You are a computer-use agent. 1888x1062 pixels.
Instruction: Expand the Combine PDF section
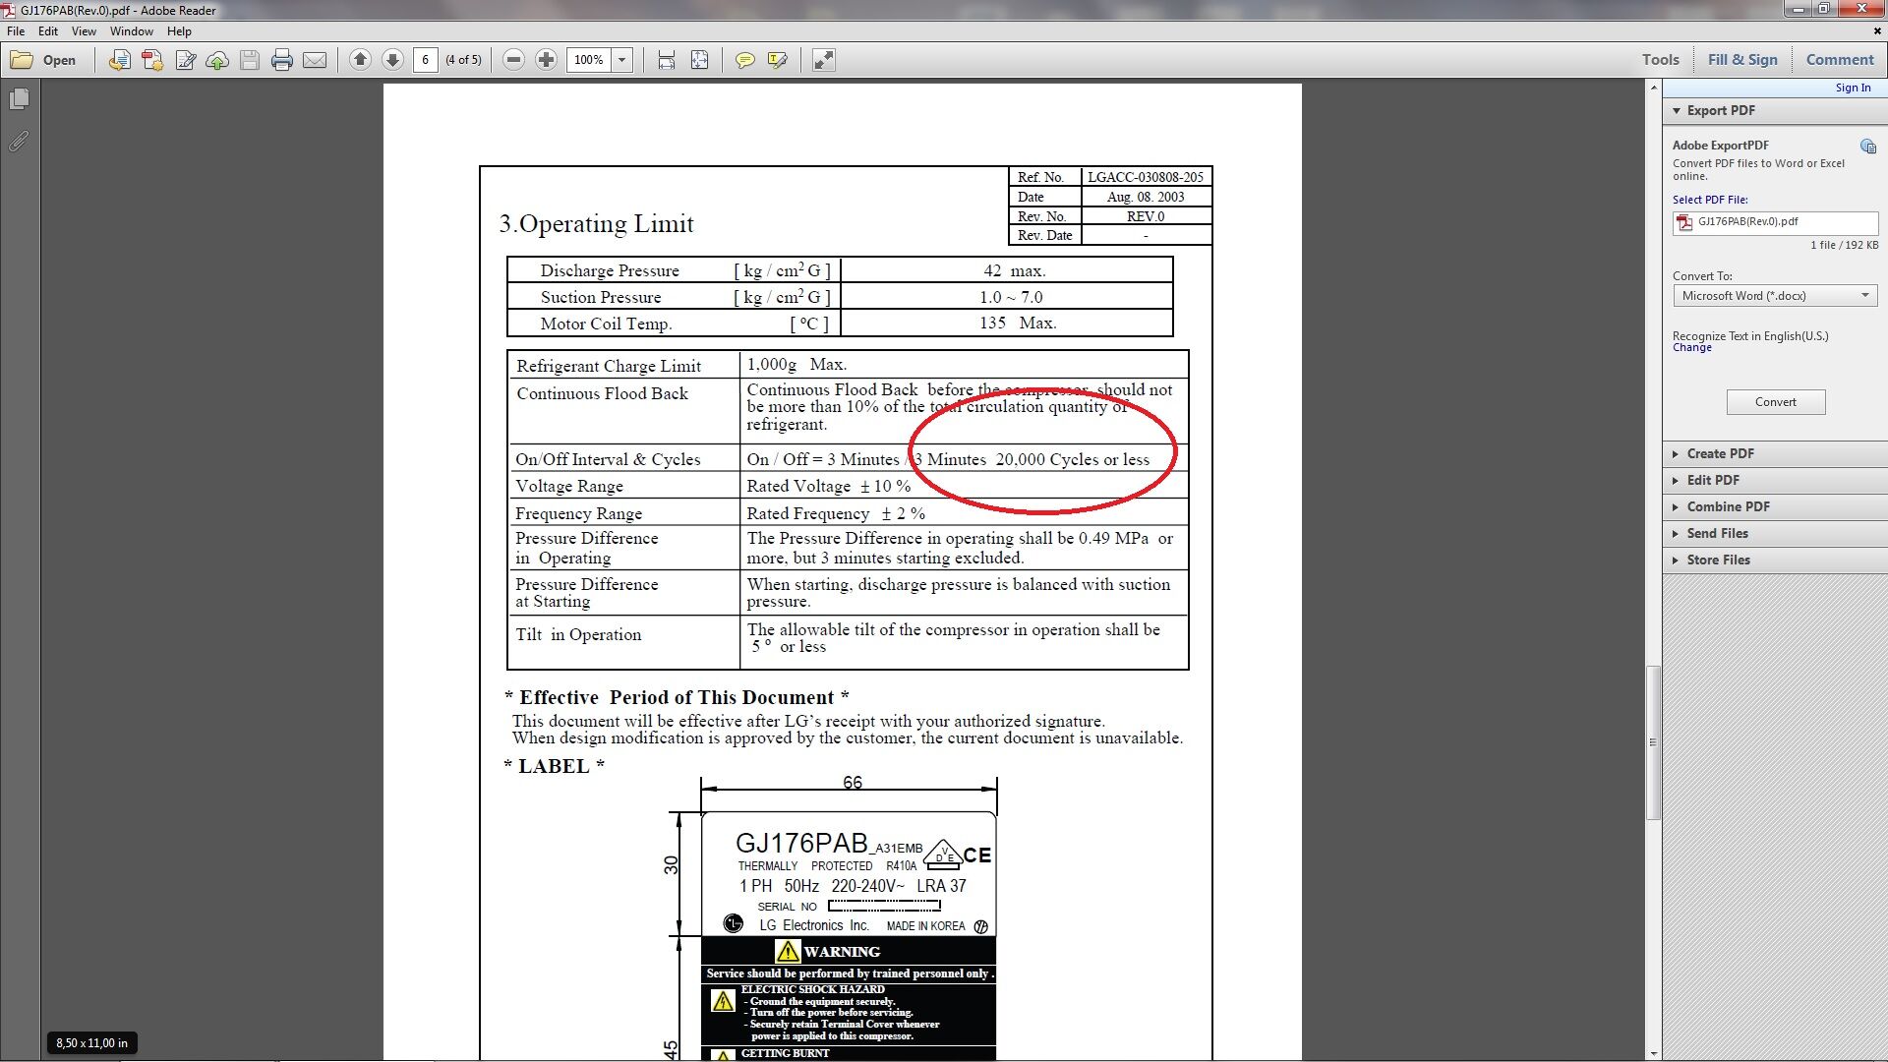point(1728,506)
